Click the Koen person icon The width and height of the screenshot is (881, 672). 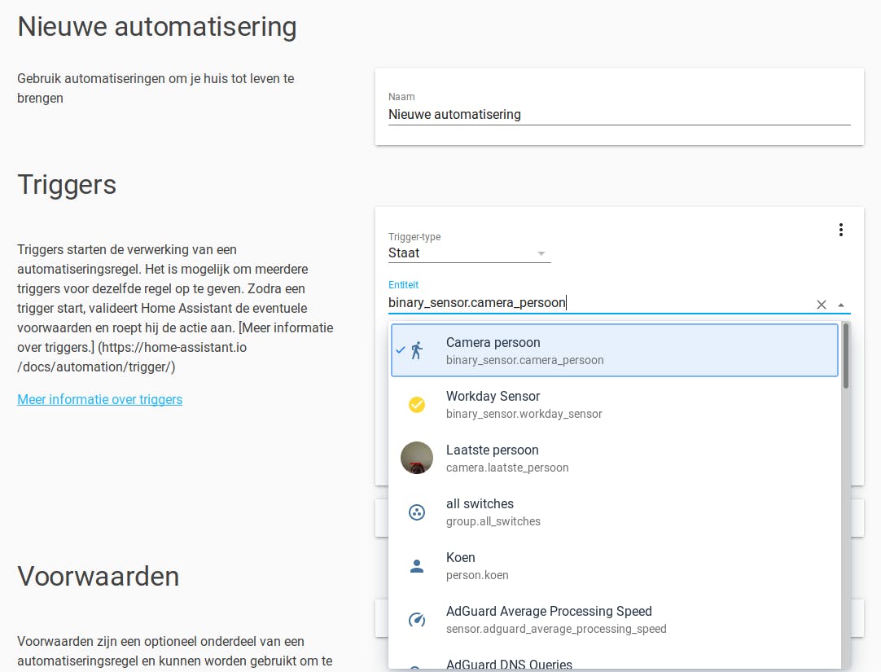[x=417, y=566]
